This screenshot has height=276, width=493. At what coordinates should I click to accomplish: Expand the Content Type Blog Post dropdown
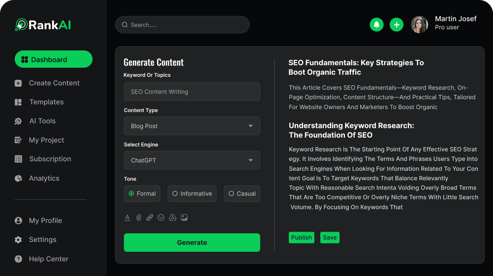coord(192,126)
